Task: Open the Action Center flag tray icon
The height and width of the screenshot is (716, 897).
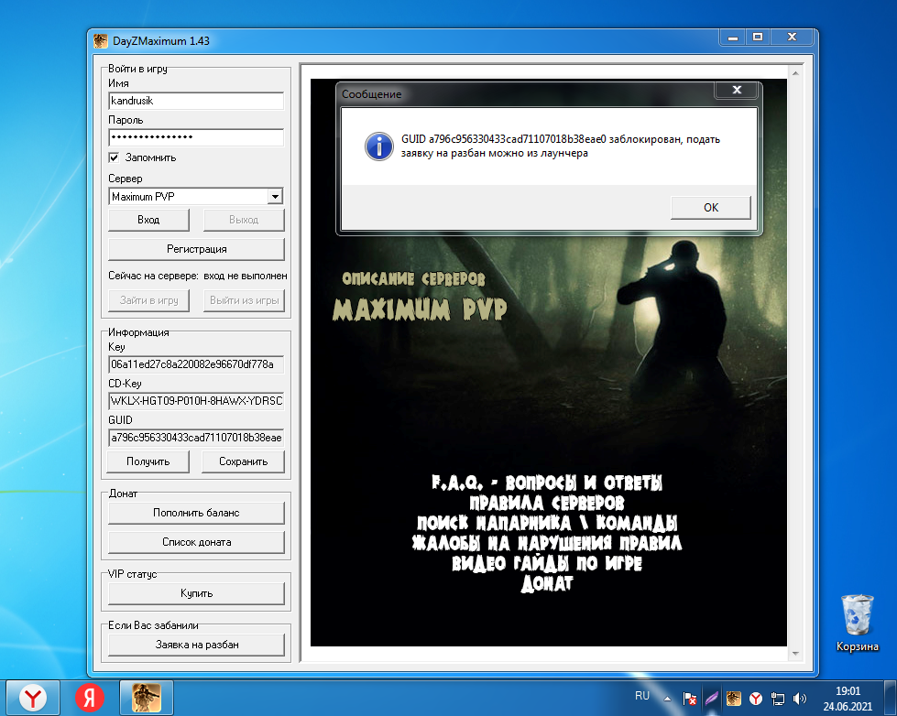Action: point(689,699)
